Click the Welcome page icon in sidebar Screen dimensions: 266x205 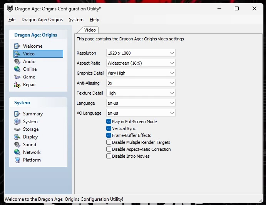click(x=17, y=46)
